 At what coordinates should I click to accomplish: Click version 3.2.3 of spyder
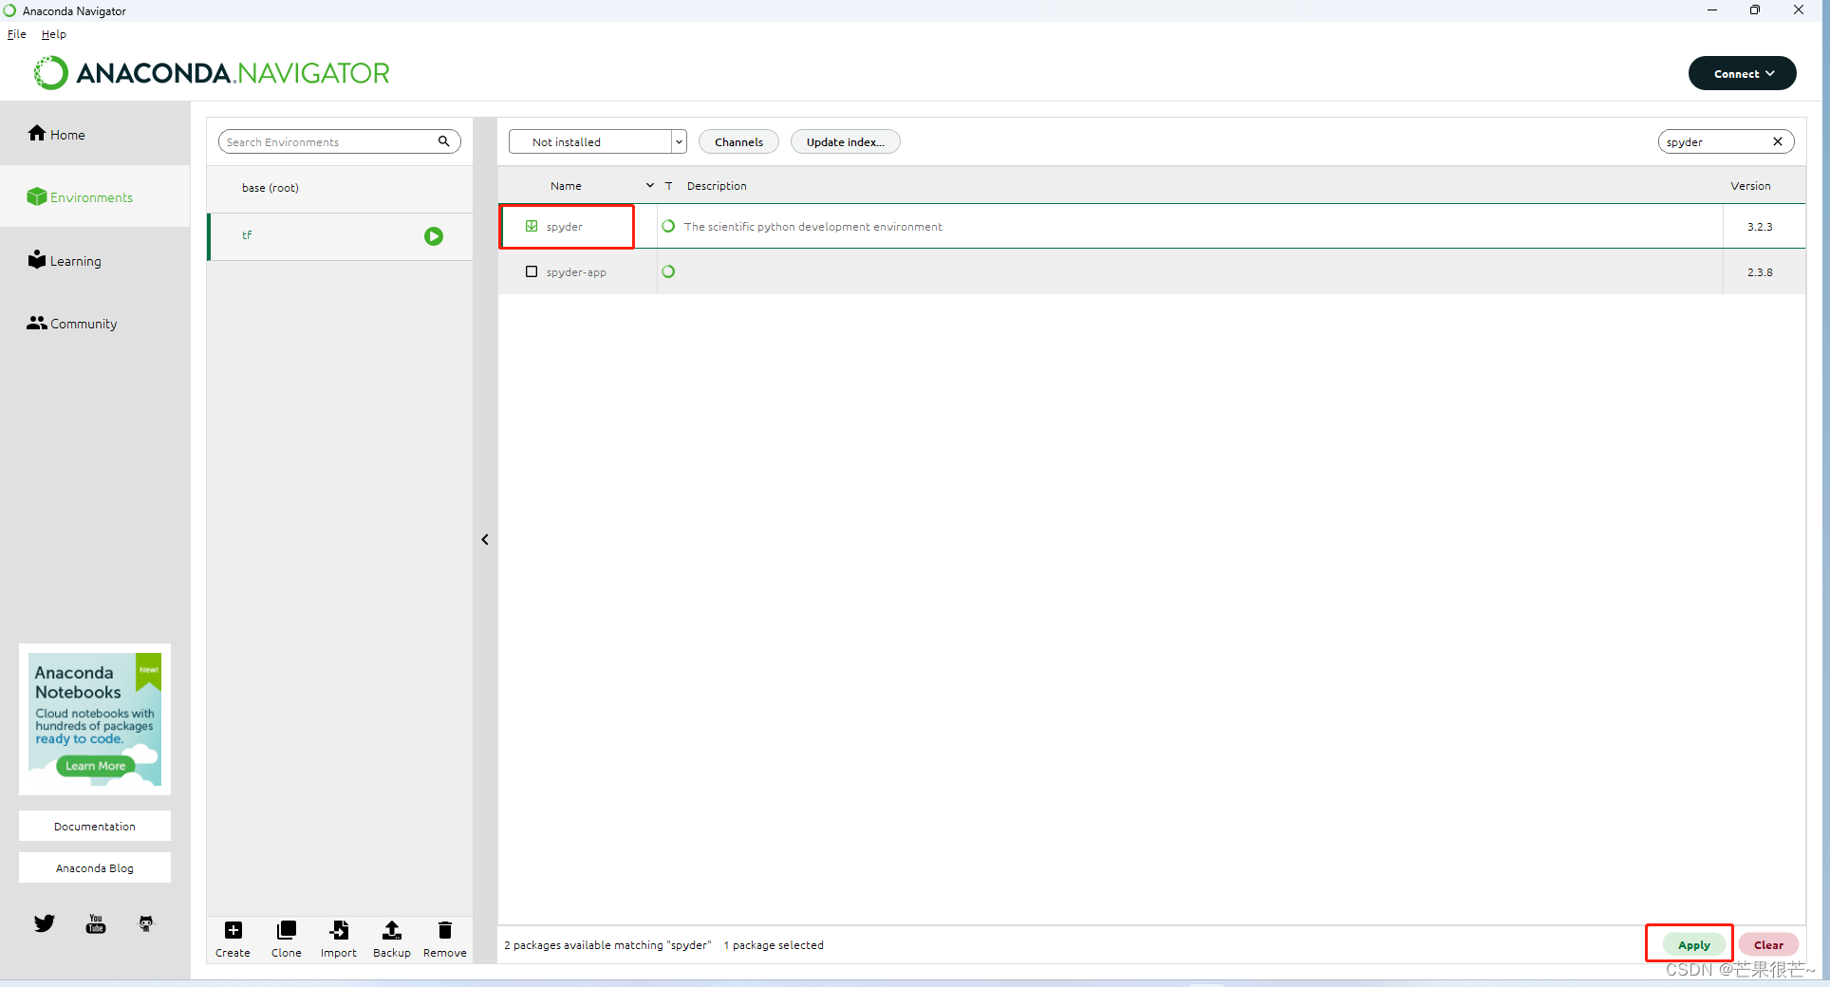[x=1760, y=227]
